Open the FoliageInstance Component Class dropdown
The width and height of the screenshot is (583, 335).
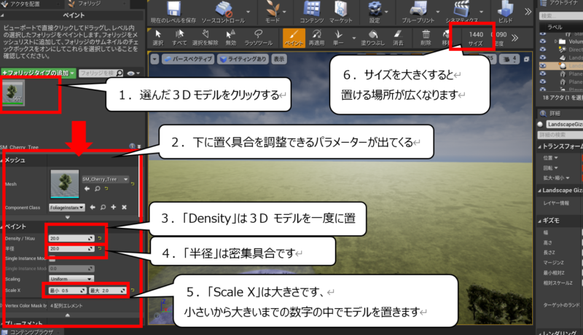pos(67,208)
